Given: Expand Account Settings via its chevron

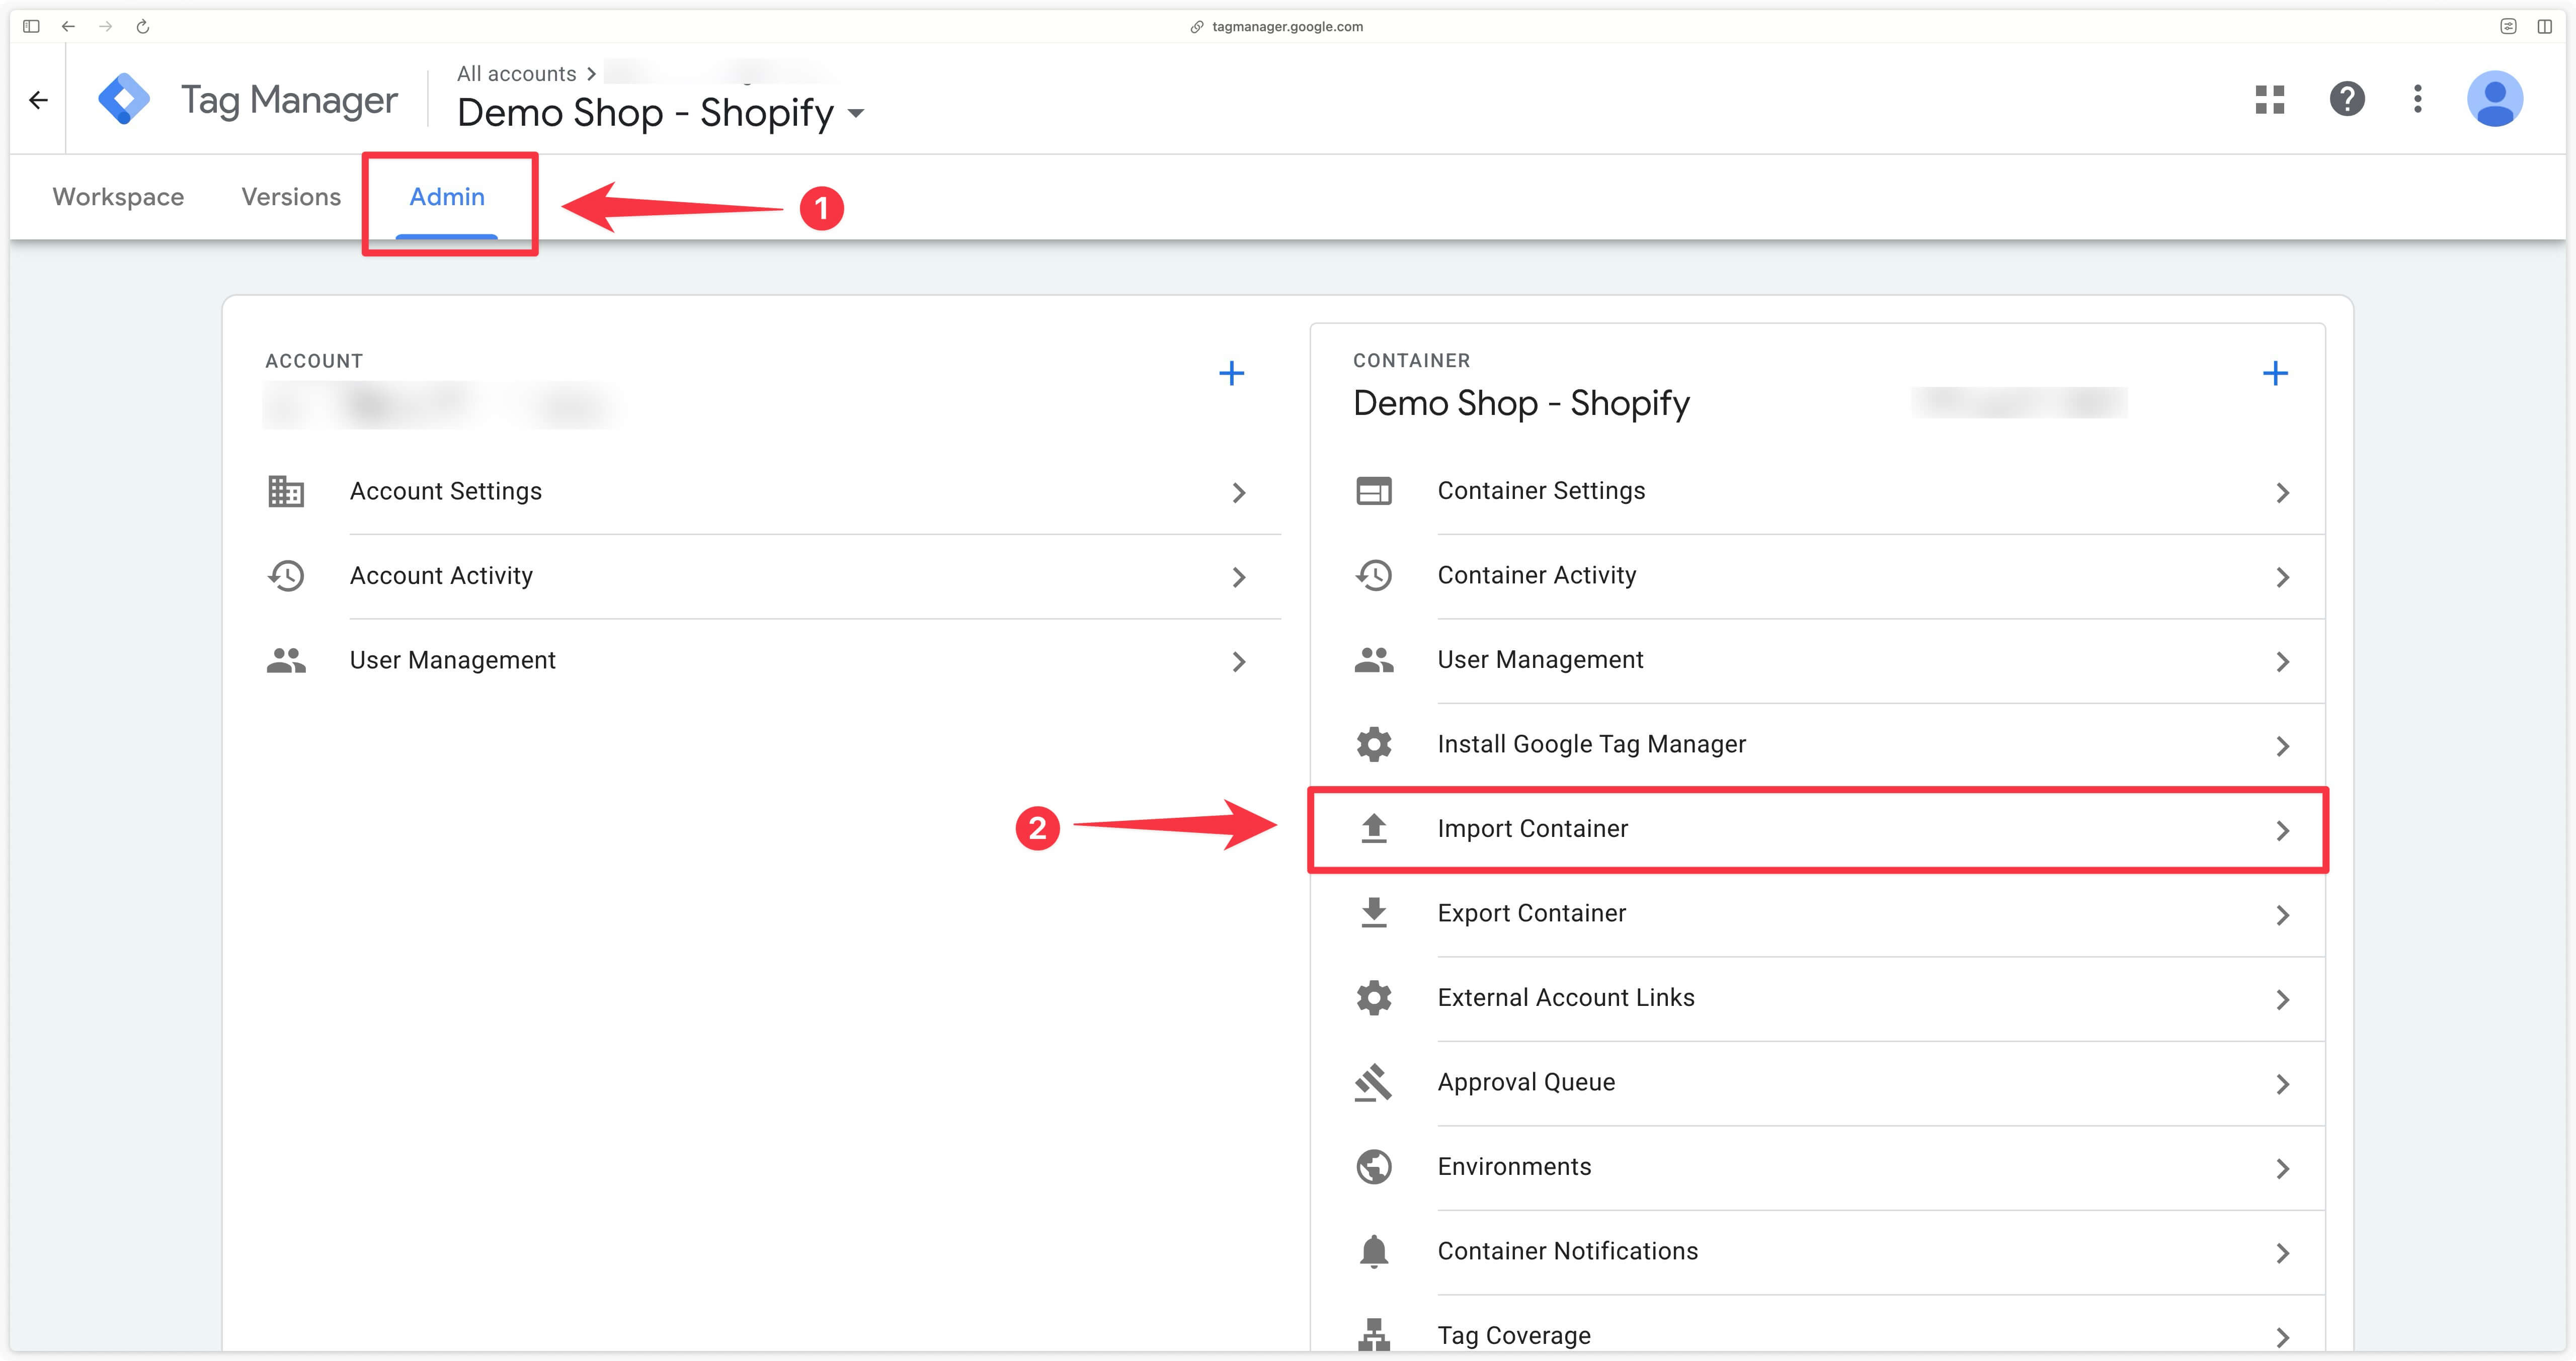Looking at the screenshot, I should (1238, 492).
